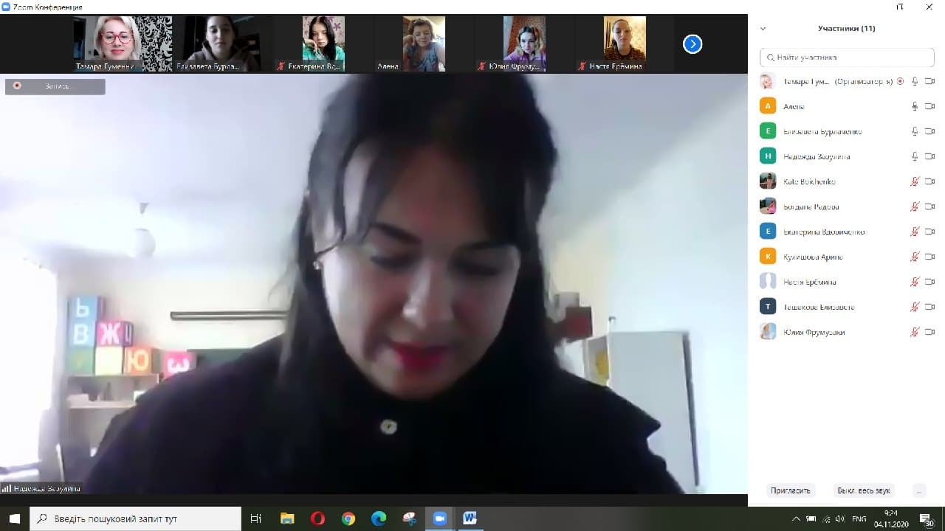Focus the Найти участника search field
945x531 pixels.
coord(847,57)
